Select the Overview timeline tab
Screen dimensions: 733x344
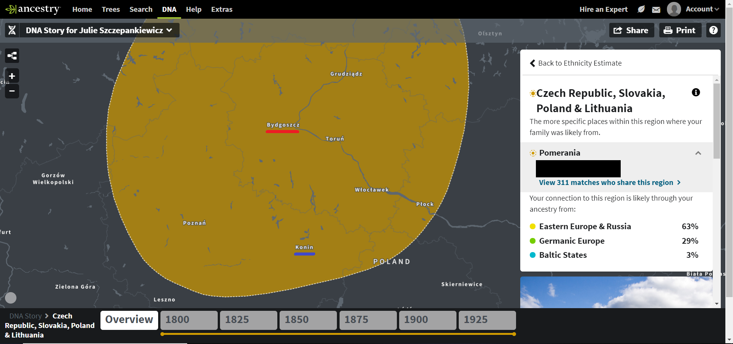(129, 320)
